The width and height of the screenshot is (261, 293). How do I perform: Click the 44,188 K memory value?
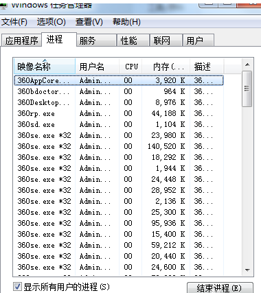168,113
